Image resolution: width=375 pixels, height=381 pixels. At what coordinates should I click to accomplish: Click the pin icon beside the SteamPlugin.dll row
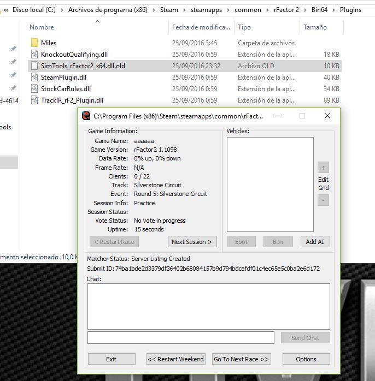13,75
